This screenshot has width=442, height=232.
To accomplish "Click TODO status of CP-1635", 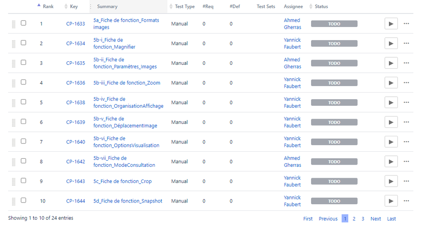I will click(x=334, y=63).
